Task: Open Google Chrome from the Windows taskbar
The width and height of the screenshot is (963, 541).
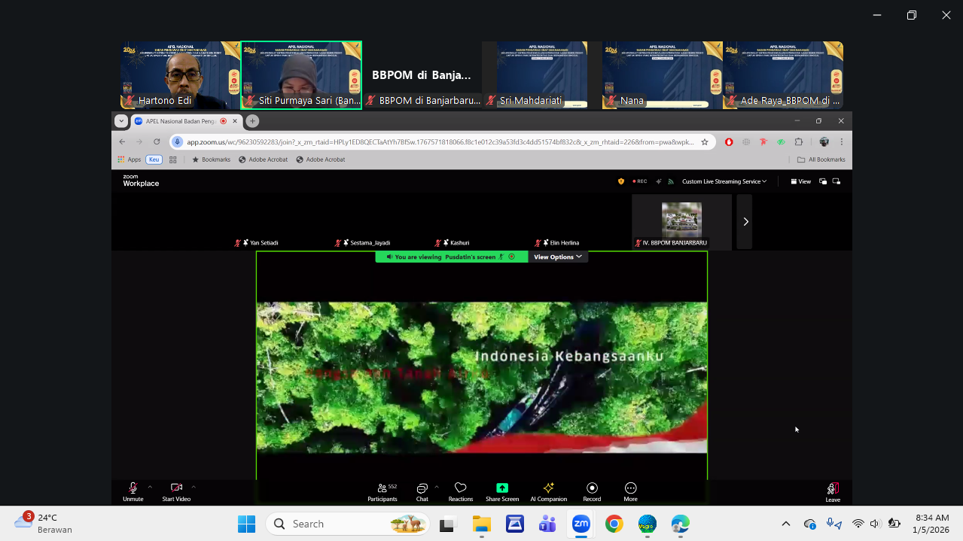Action: click(x=614, y=524)
